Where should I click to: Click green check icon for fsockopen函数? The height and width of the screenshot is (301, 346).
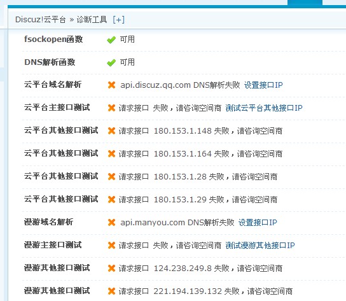[111, 40]
